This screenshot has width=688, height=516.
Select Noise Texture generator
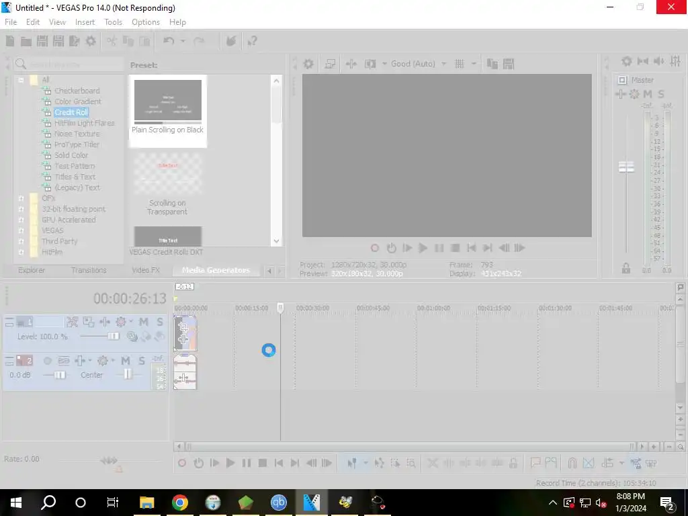pos(77,134)
